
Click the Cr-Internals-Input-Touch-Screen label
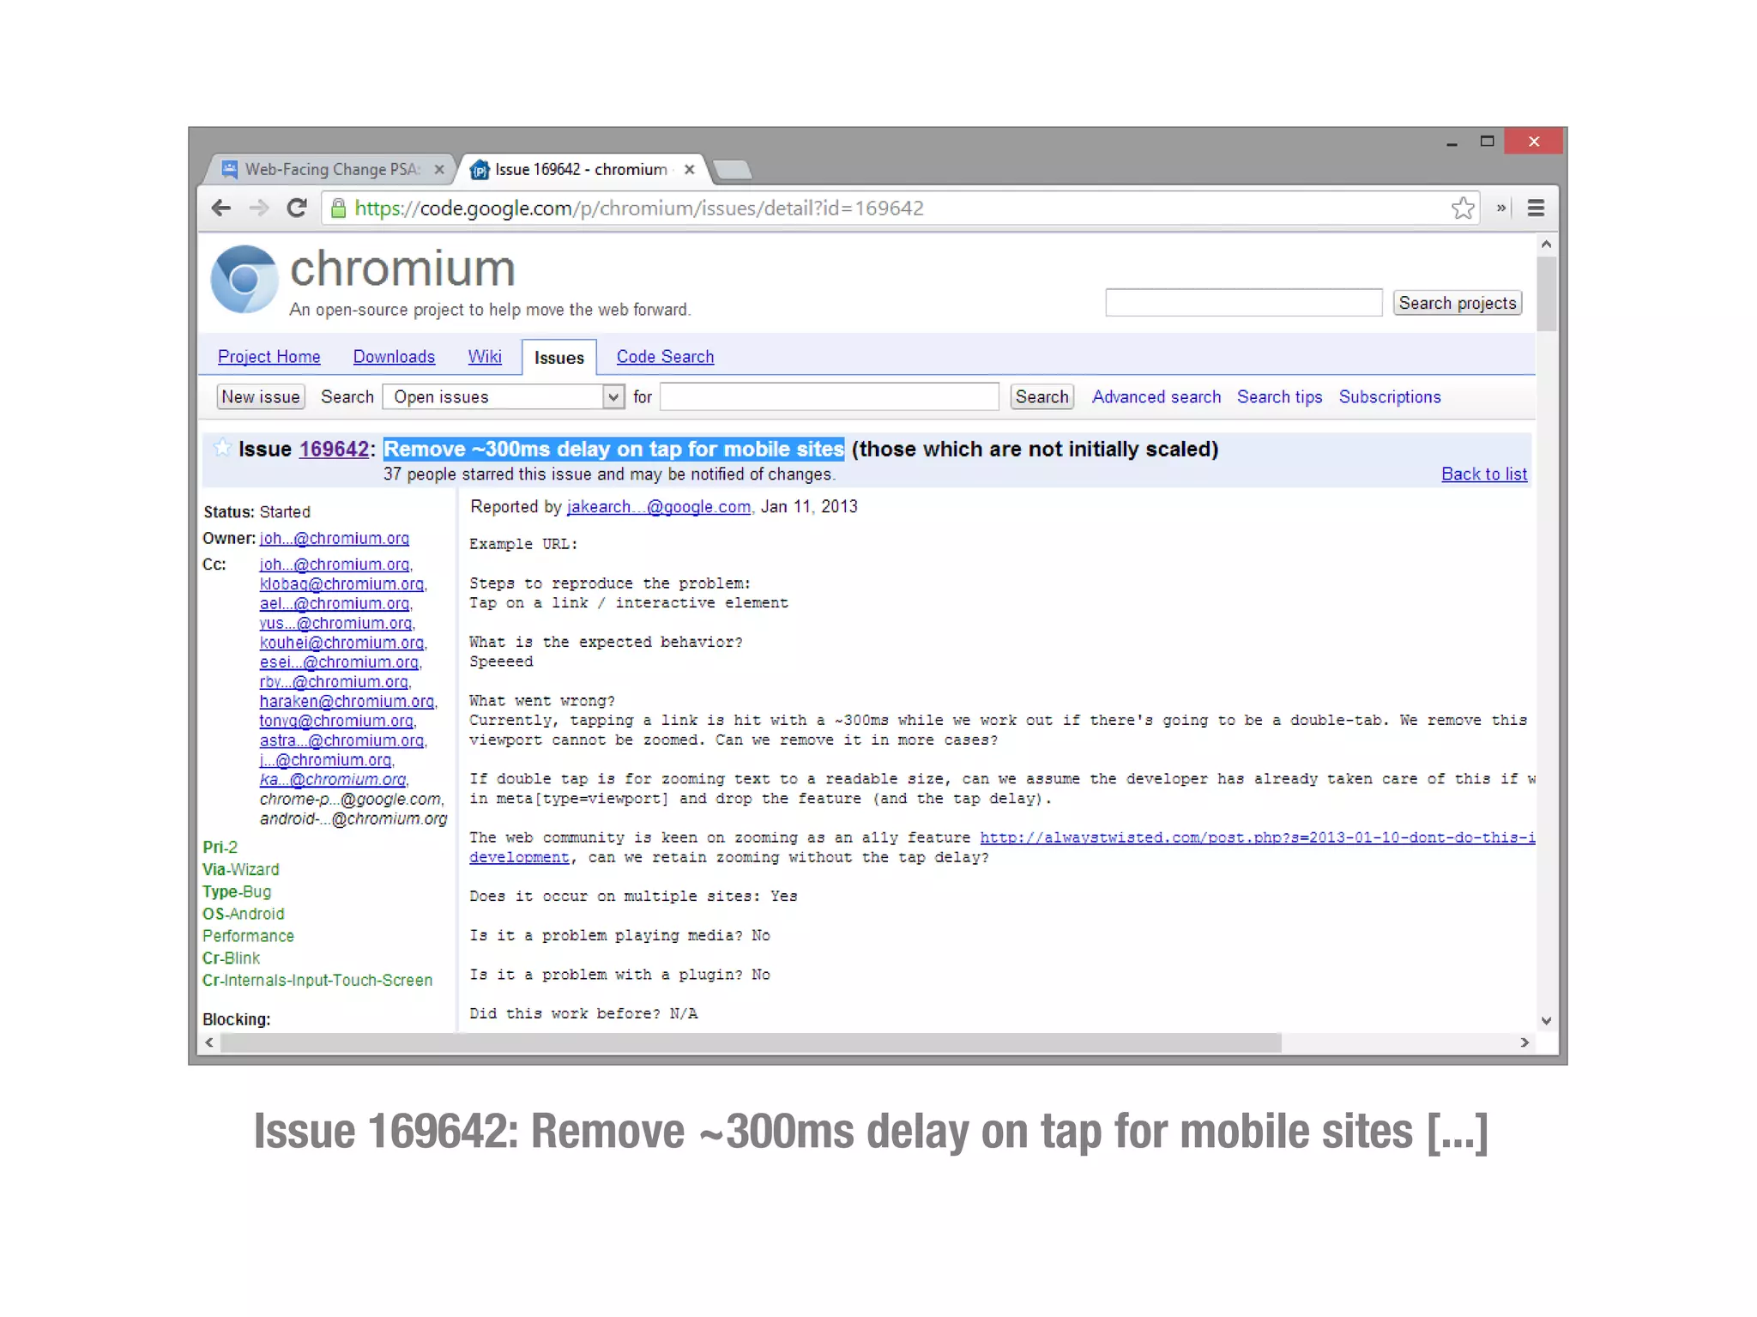[x=317, y=980]
